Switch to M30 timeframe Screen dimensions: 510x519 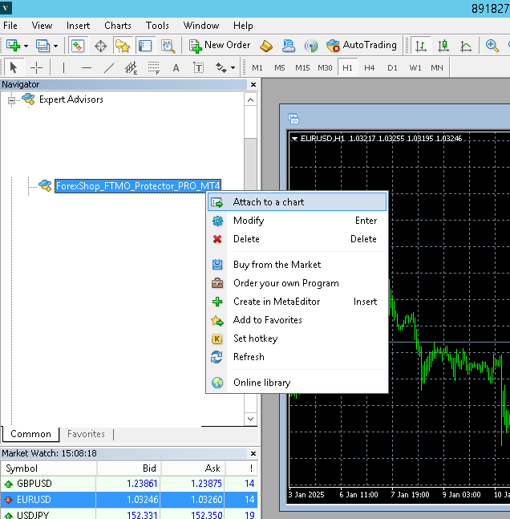(x=325, y=68)
